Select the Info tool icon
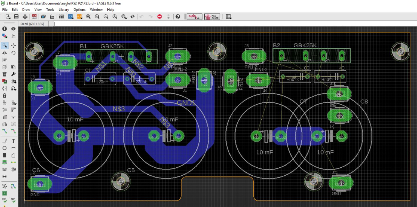The height and width of the screenshot is (207, 417). pyautogui.click(x=5, y=29)
